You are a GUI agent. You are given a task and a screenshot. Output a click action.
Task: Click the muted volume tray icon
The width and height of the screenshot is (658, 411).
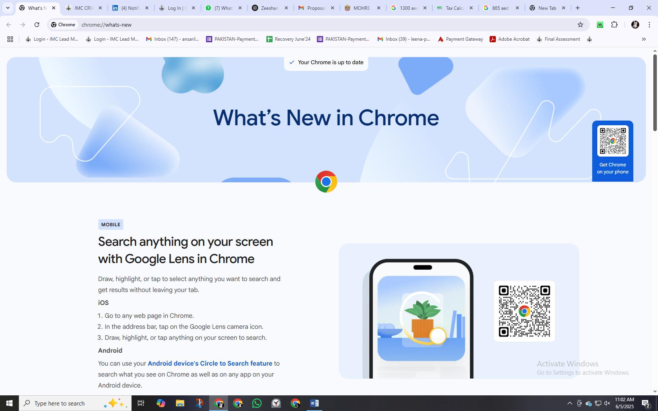coord(607,403)
